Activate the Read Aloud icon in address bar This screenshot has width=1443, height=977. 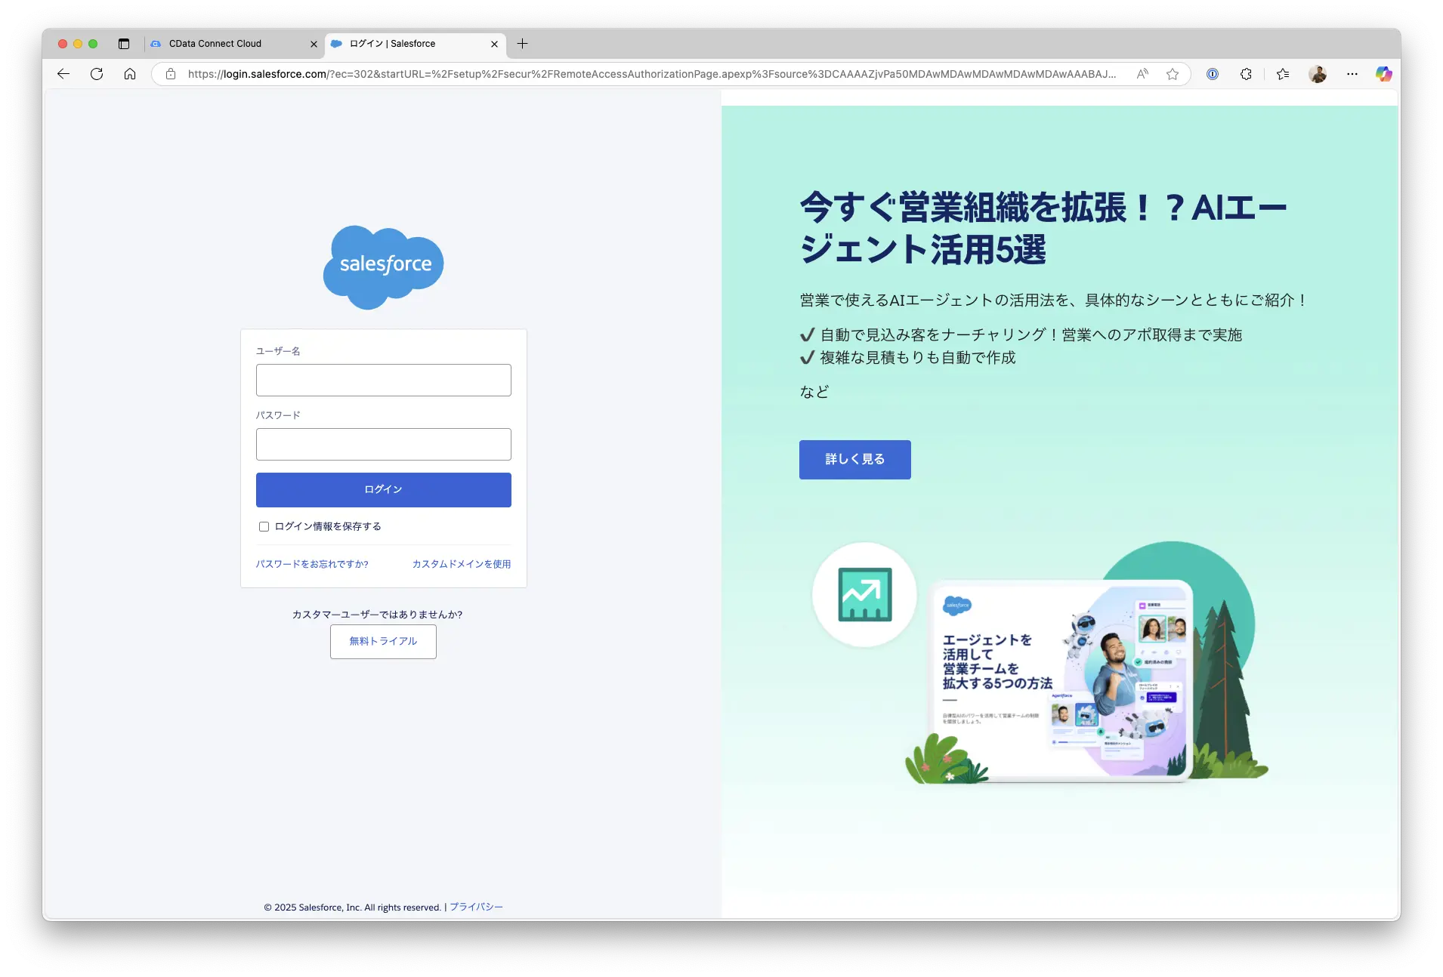1142,74
